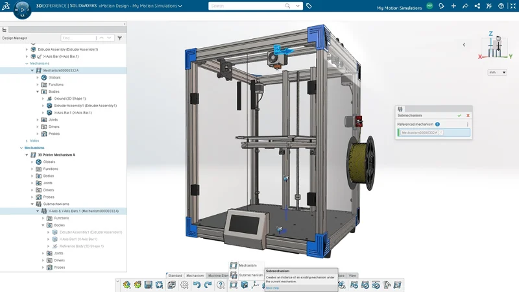Cancel Submechanism dialog with red X
This screenshot has height=292, width=519.
point(468,116)
